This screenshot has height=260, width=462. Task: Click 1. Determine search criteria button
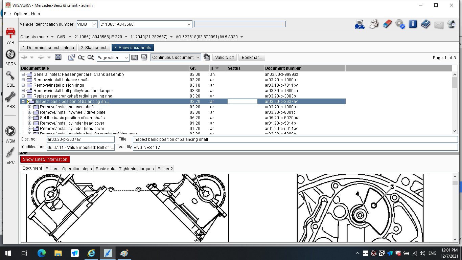click(48, 48)
